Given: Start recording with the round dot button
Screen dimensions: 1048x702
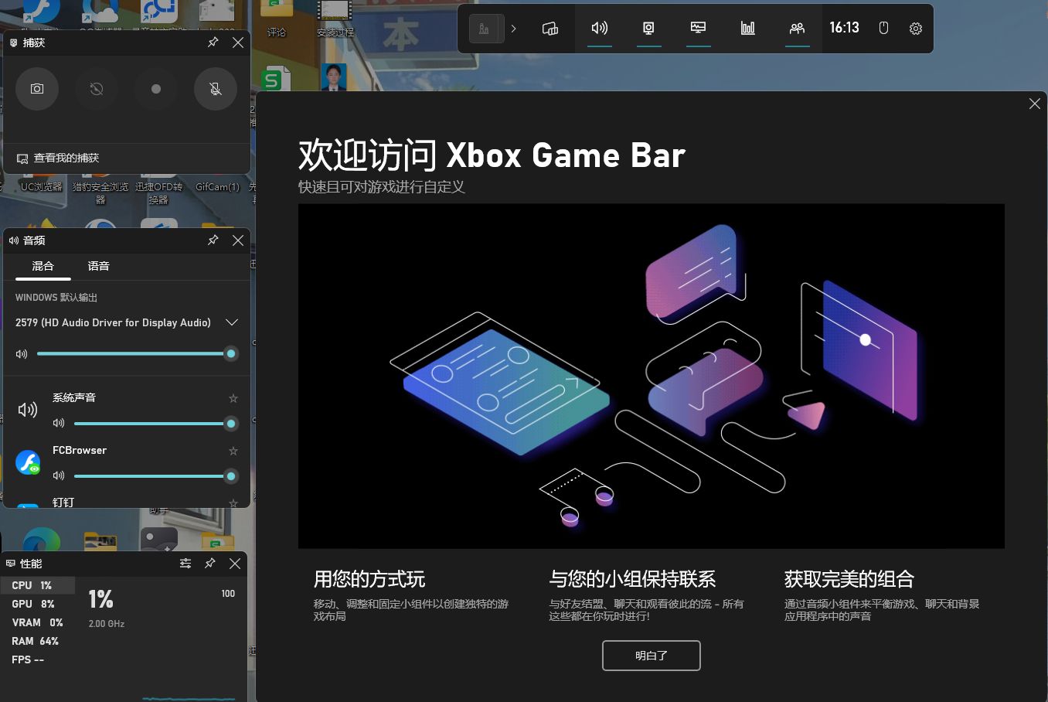Looking at the screenshot, I should [x=156, y=89].
